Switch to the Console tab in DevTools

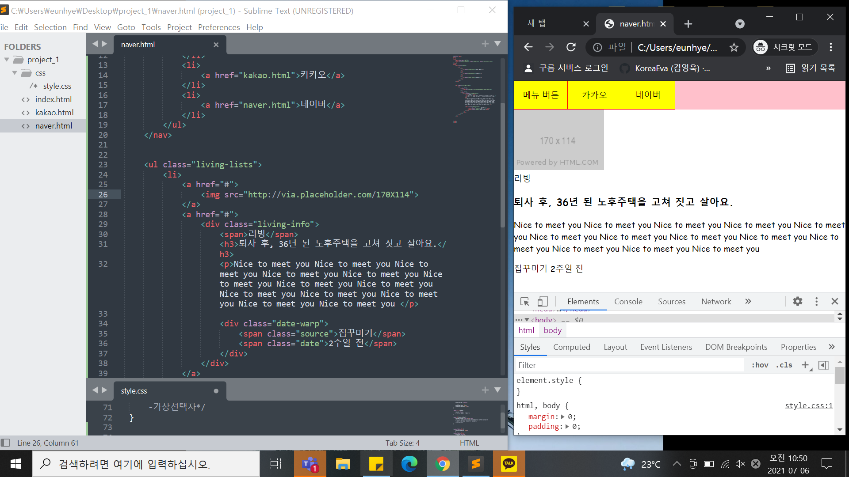coord(628,302)
